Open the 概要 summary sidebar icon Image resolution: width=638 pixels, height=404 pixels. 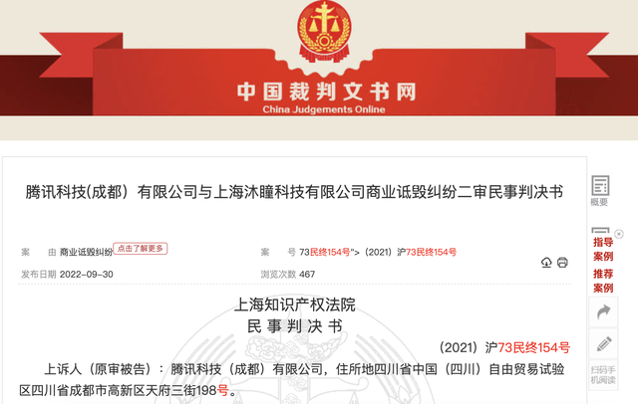(x=600, y=191)
